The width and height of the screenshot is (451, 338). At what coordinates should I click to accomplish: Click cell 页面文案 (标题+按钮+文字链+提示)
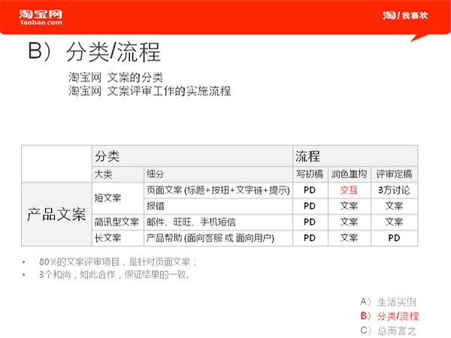[218, 190]
